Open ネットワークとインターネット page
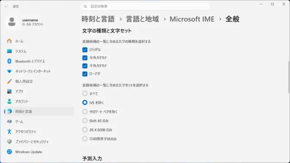The width and height of the screenshot is (290, 163). pos(39,71)
